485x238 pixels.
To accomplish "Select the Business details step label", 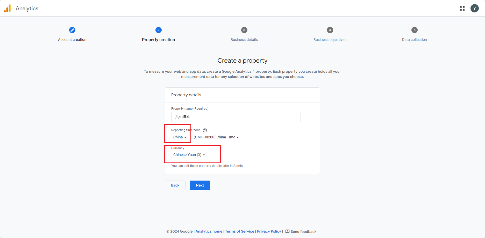I will tap(244, 40).
